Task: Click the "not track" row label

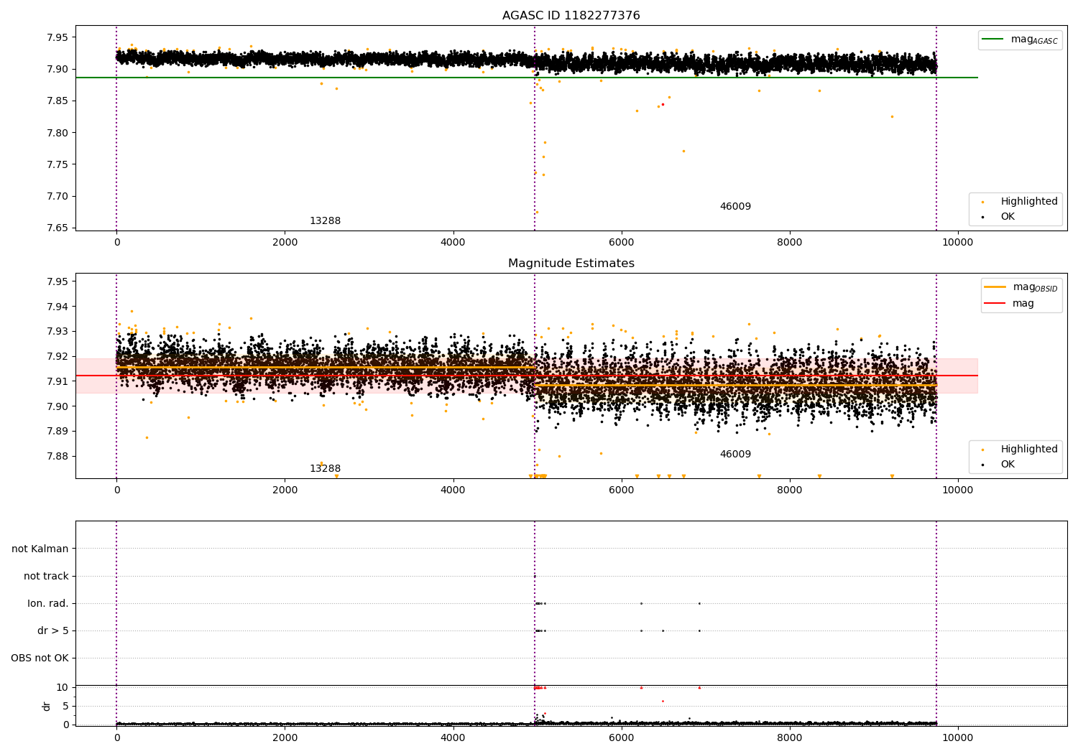Action: pyautogui.click(x=46, y=577)
